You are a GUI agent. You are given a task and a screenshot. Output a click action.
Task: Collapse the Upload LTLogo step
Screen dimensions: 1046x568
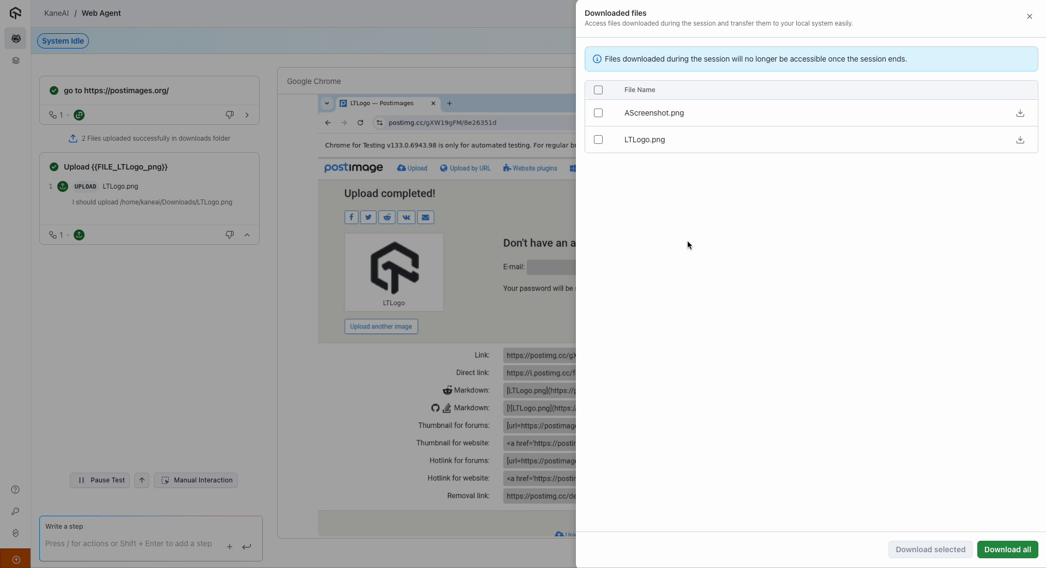[247, 235]
